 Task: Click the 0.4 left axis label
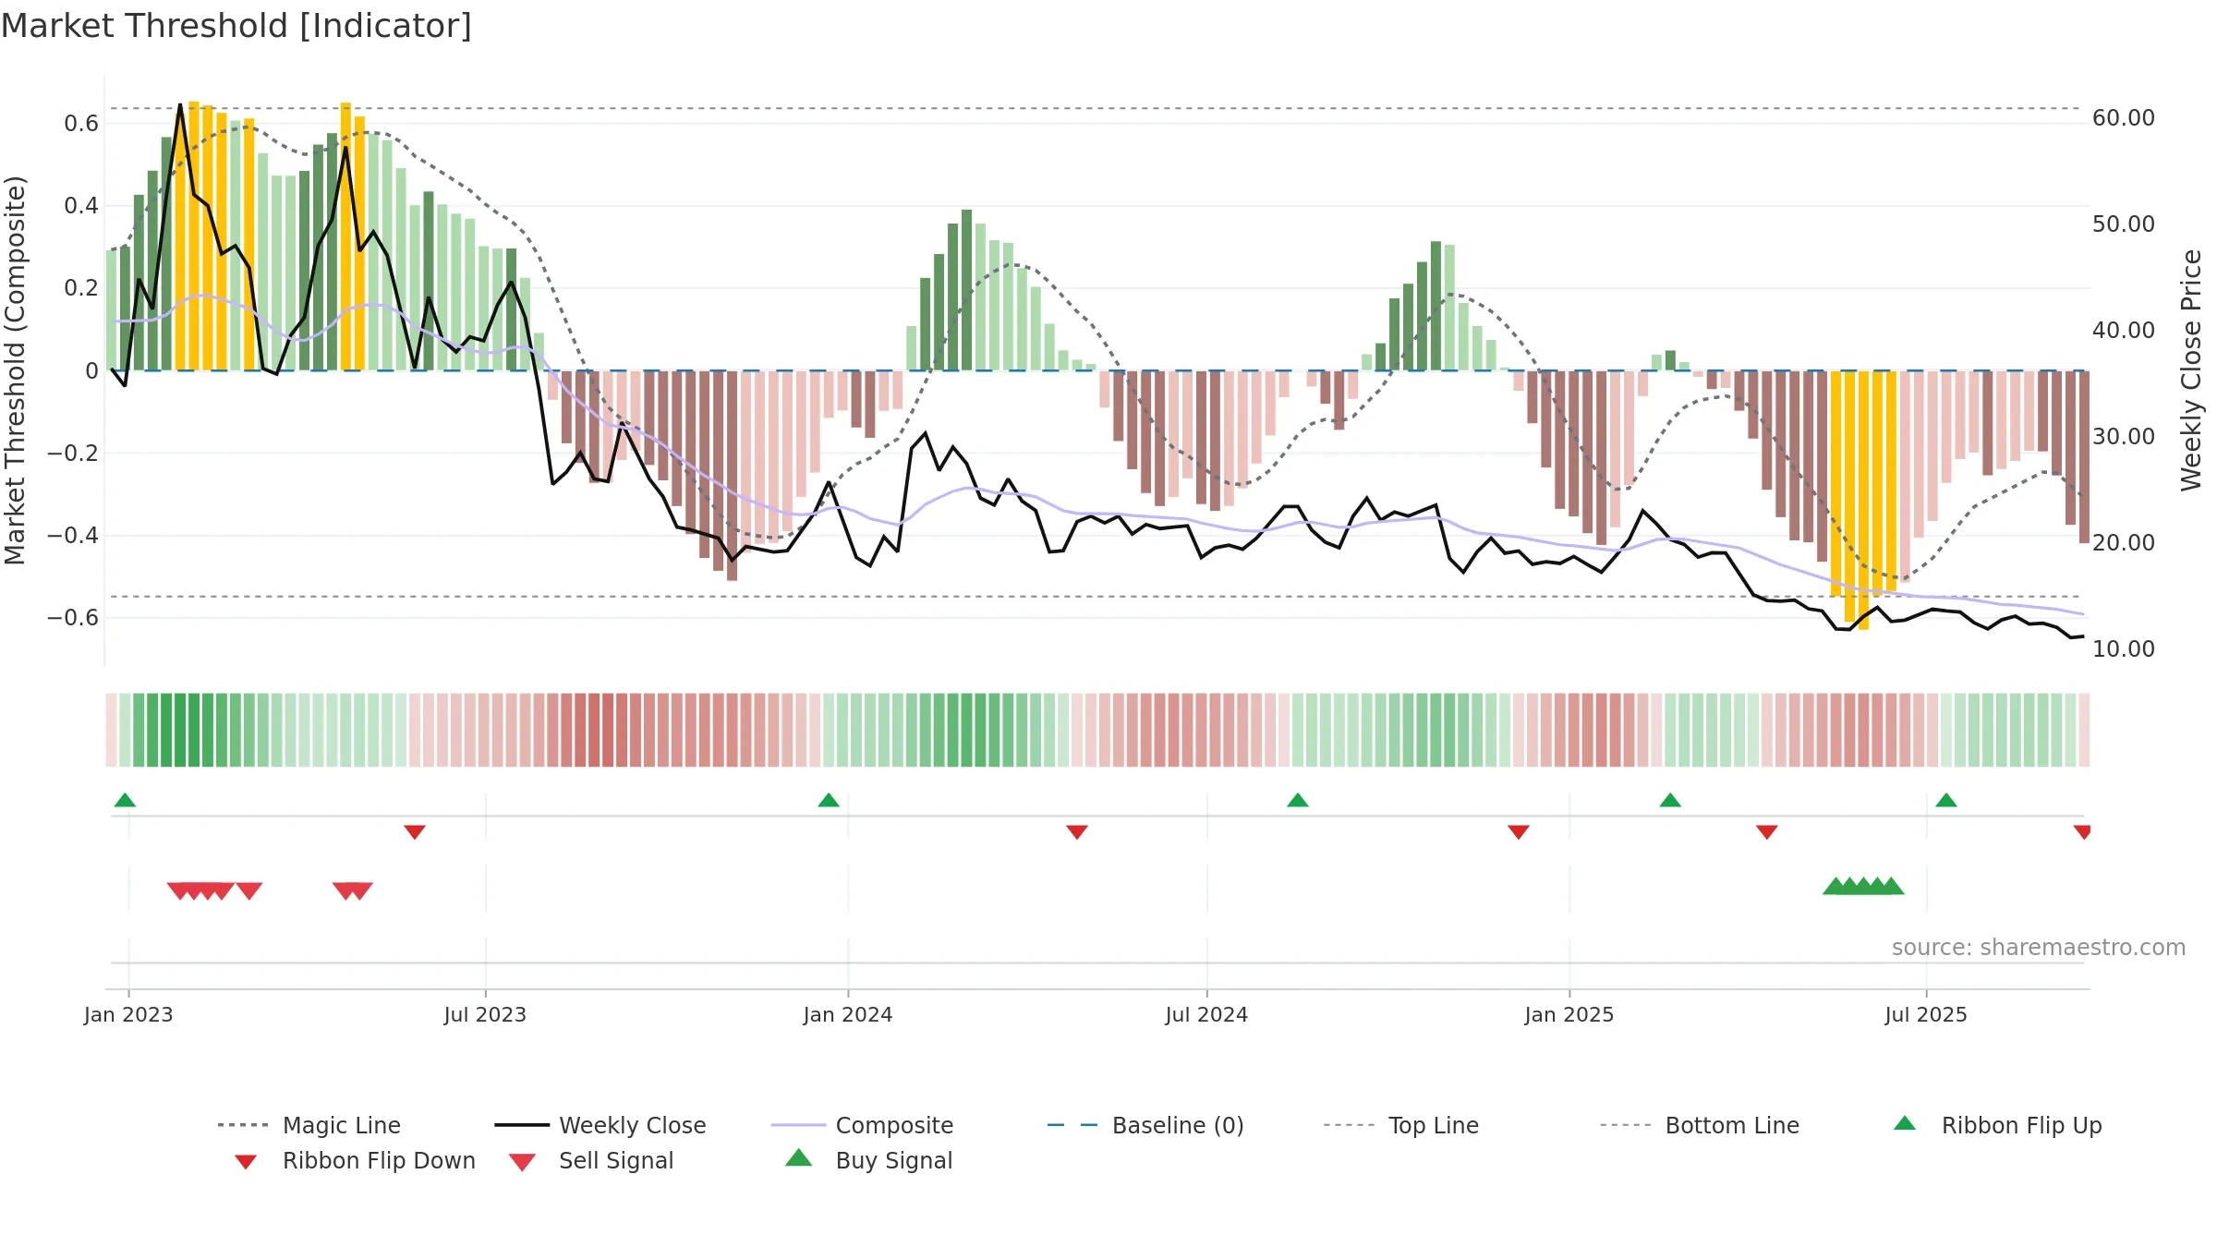point(81,206)
